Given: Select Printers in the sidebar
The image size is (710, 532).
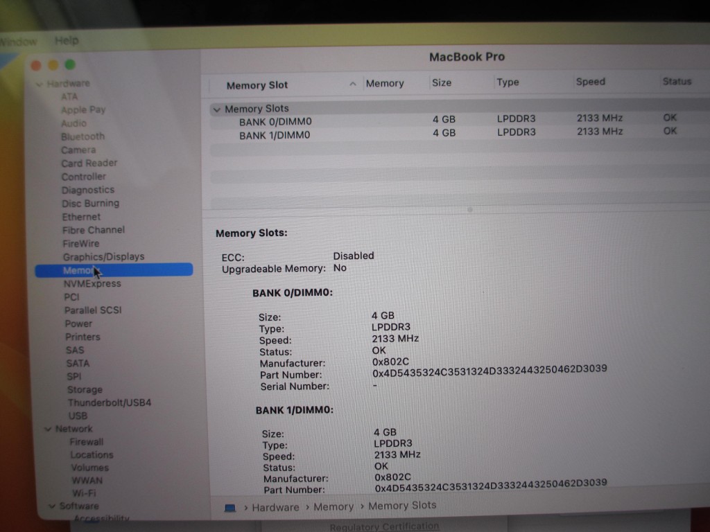Looking at the screenshot, I should click(83, 337).
